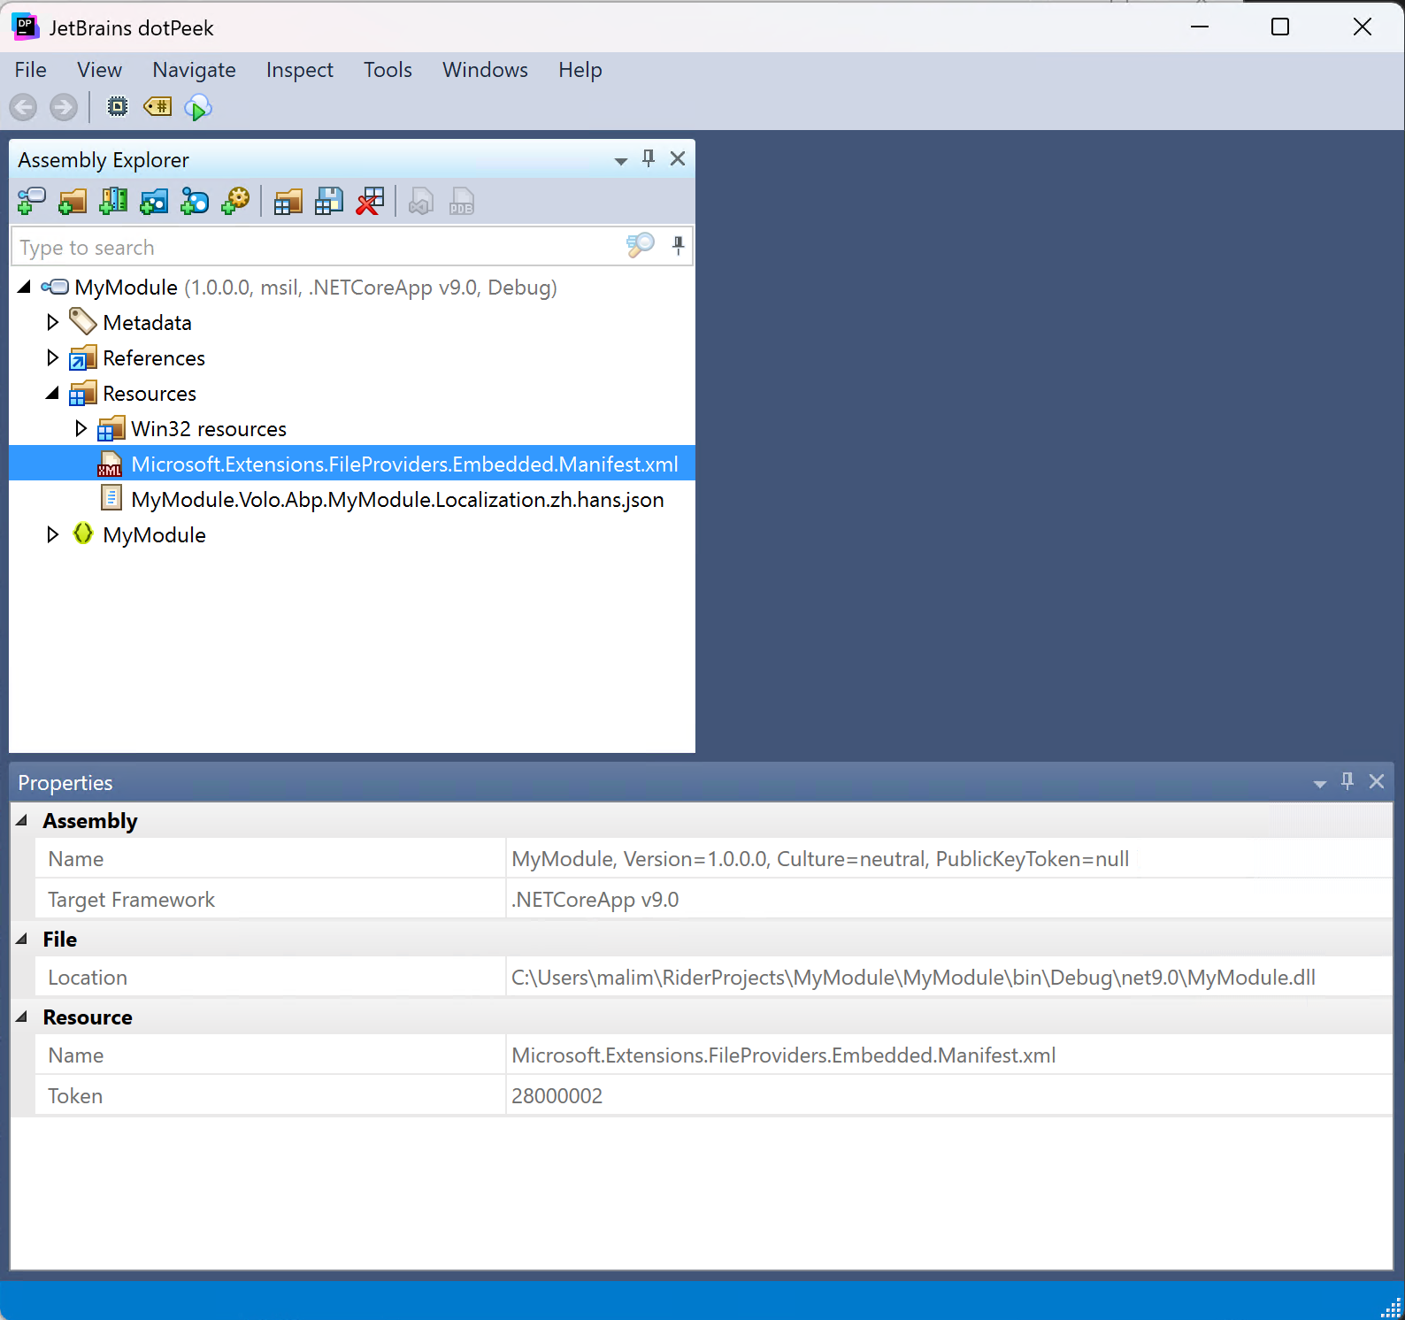
Task: Click the chip-shaped toolbar icon
Action: (x=117, y=107)
